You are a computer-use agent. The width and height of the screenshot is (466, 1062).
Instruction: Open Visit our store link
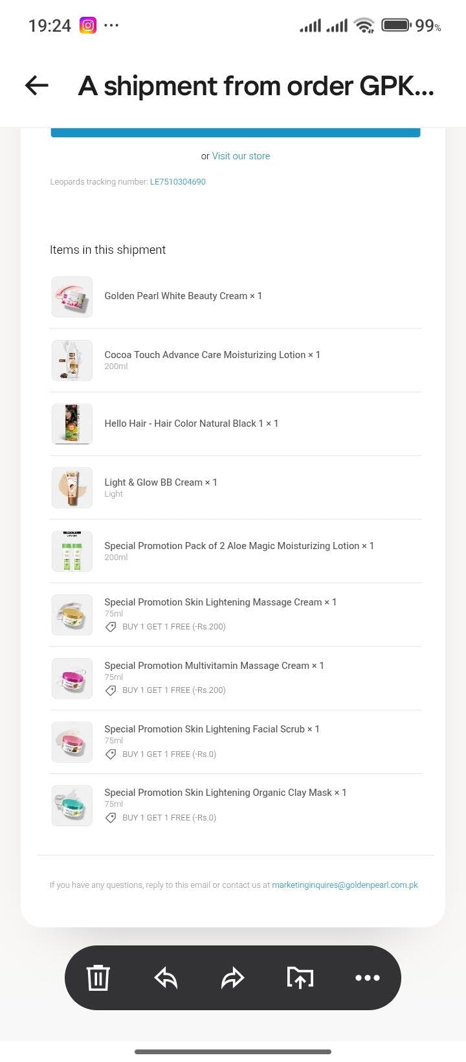(241, 156)
